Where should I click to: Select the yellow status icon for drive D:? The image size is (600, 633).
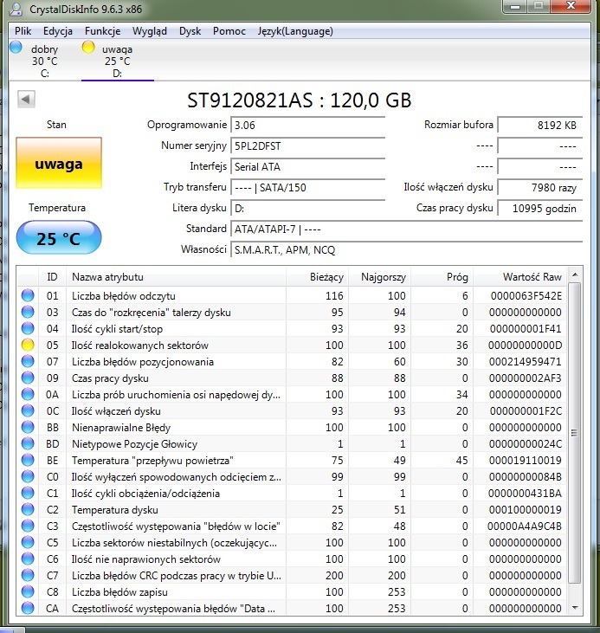click(x=88, y=48)
